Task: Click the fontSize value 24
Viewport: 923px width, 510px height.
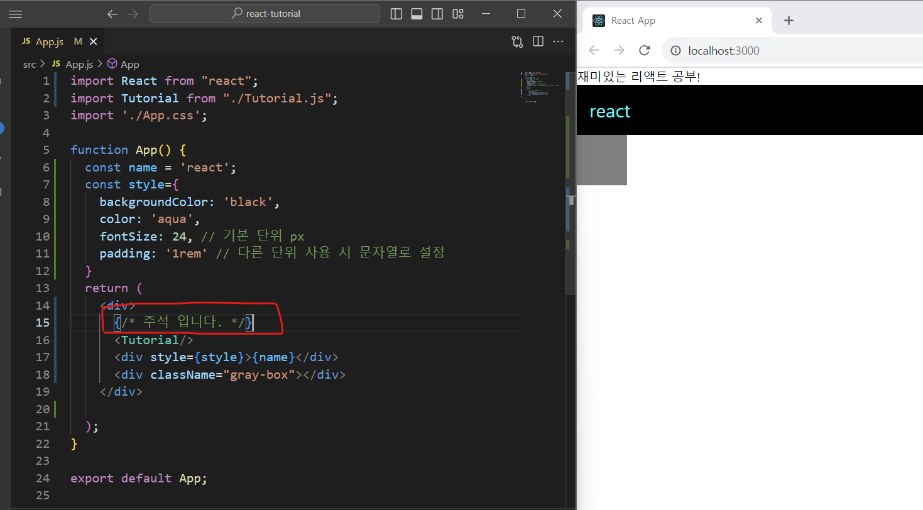Action: tap(179, 236)
